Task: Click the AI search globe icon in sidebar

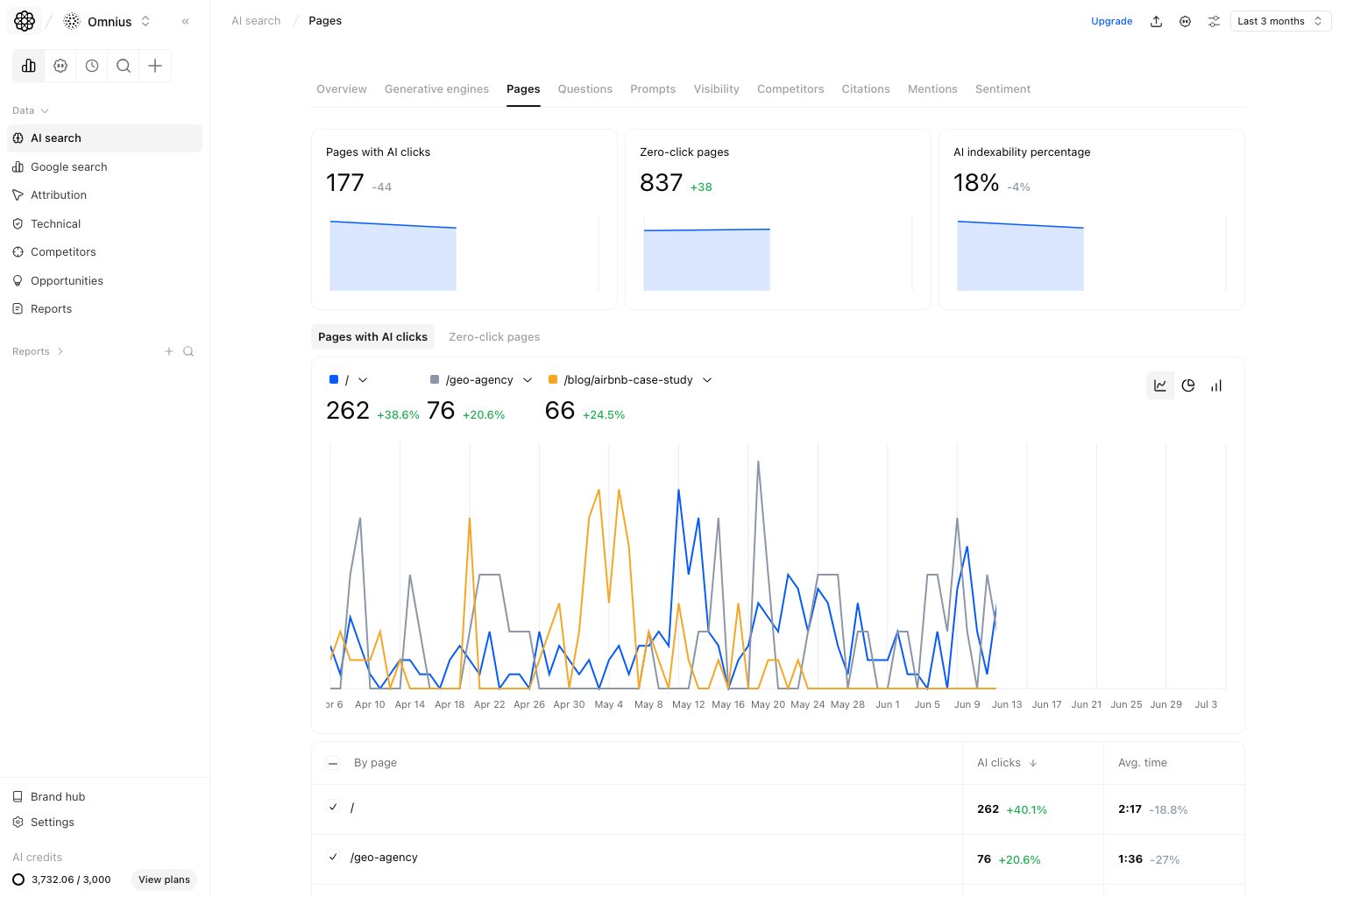Action: pos(18,138)
